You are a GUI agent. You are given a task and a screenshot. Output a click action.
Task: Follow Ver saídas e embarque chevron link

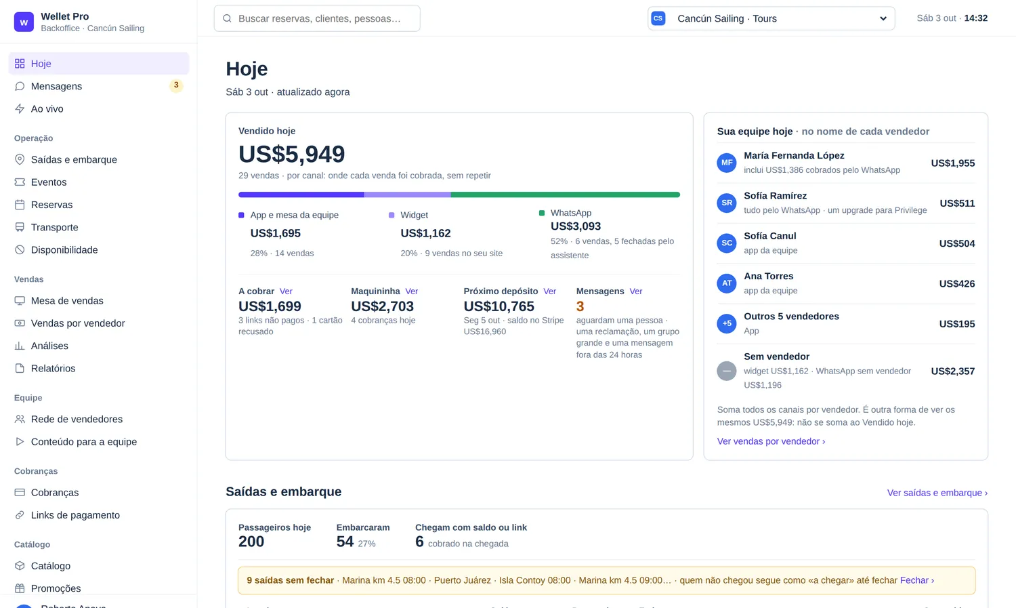(x=937, y=493)
